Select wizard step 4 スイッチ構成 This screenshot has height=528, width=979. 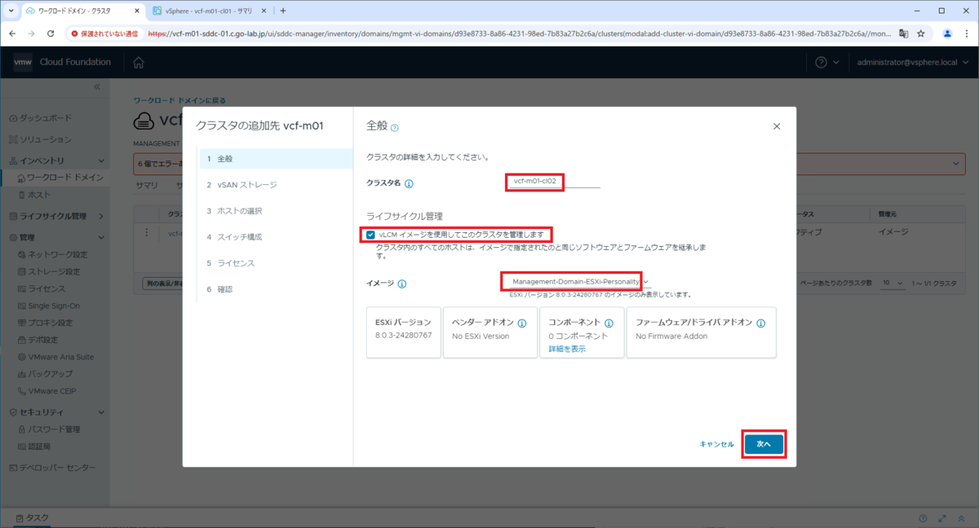[x=274, y=237]
